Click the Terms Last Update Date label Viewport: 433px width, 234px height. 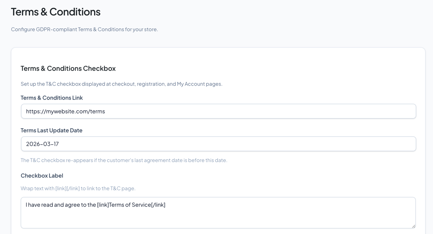(51, 130)
